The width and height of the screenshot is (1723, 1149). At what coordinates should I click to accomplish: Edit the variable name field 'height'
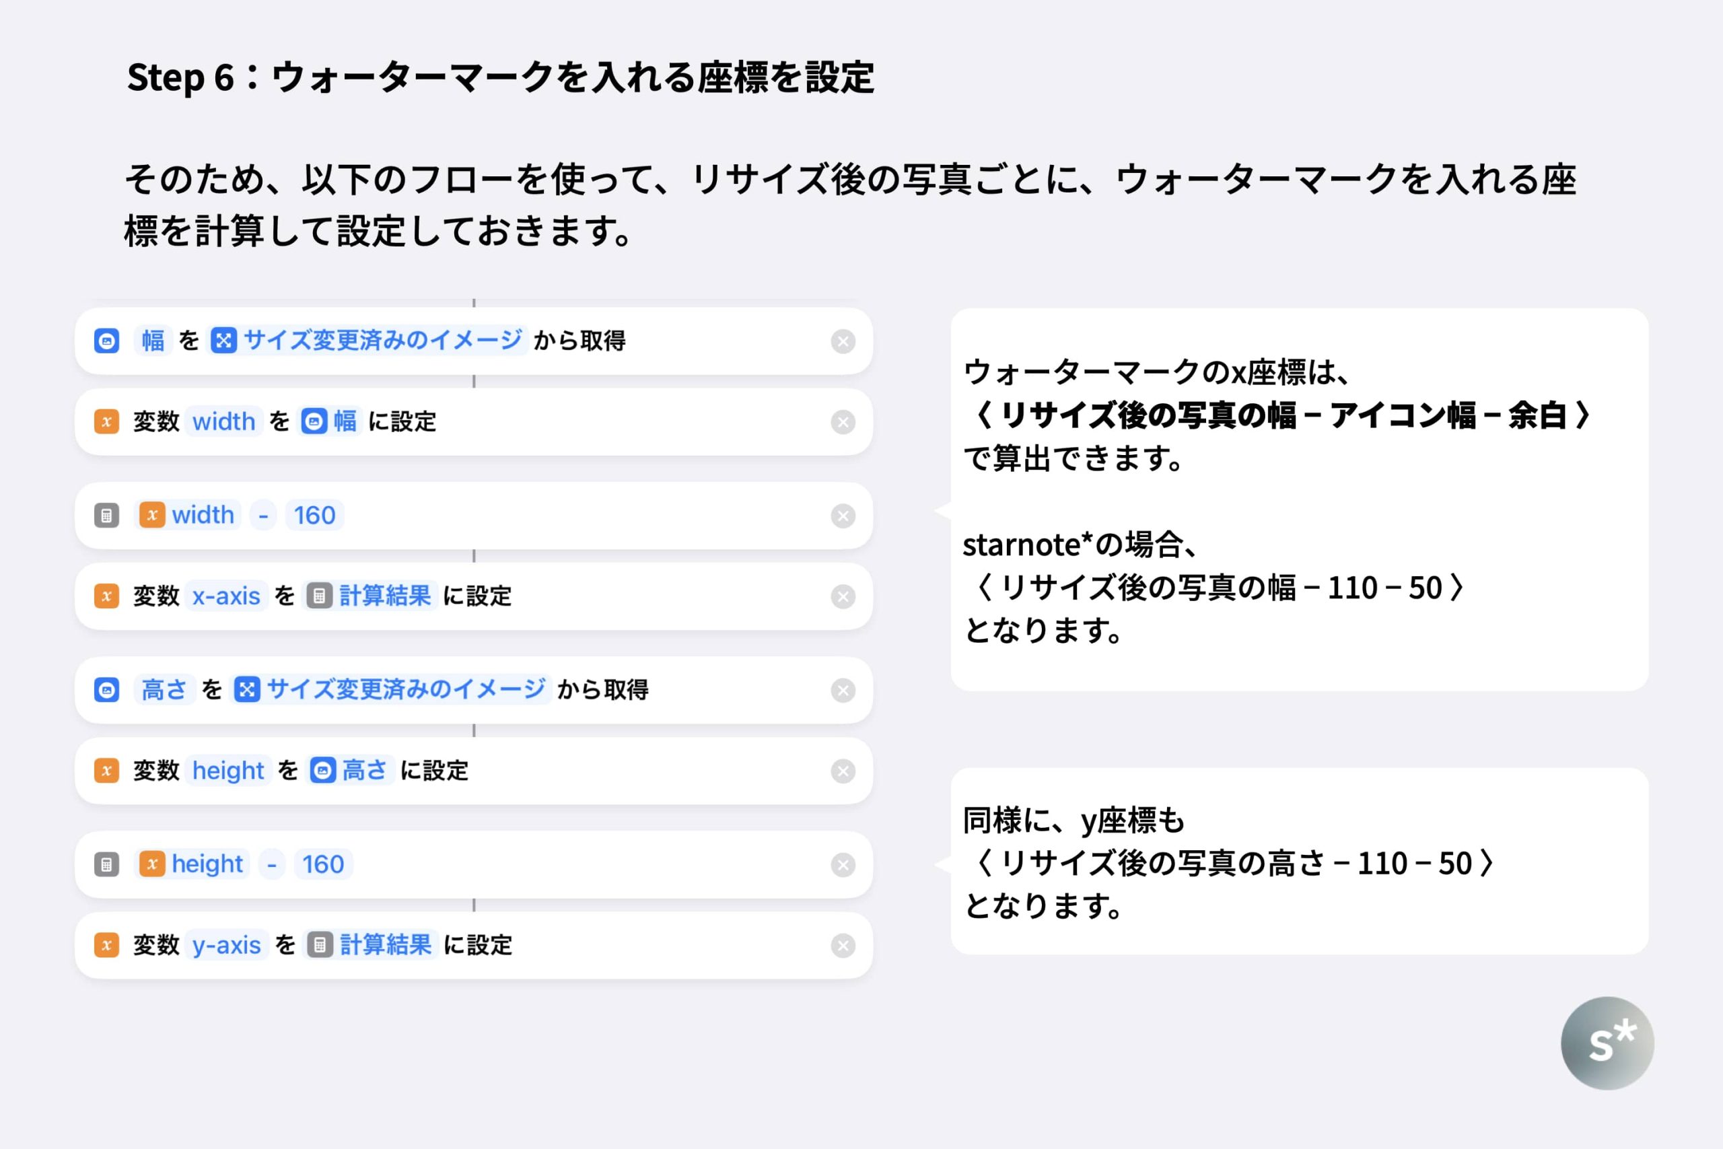228,771
